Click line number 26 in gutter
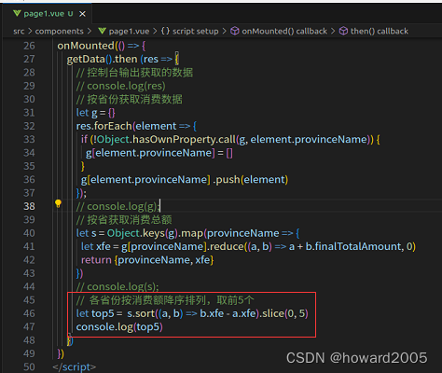The width and height of the screenshot is (442, 373). pyautogui.click(x=29, y=46)
